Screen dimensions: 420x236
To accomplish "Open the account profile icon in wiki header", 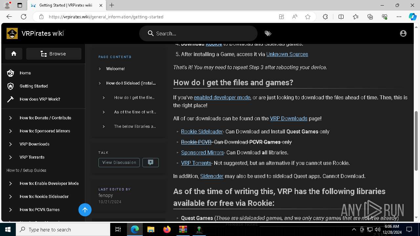I will (x=403, y=33).
